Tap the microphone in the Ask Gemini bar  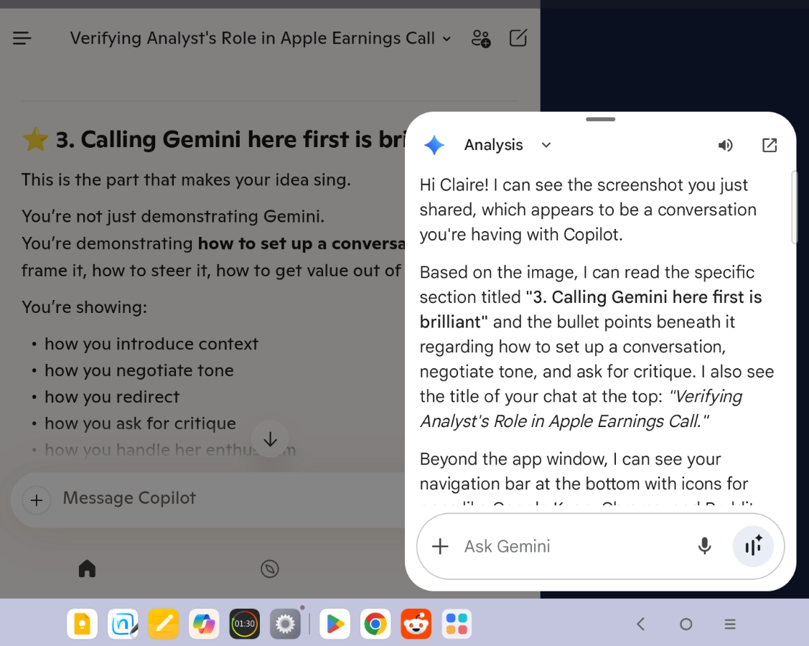(704, 546)
